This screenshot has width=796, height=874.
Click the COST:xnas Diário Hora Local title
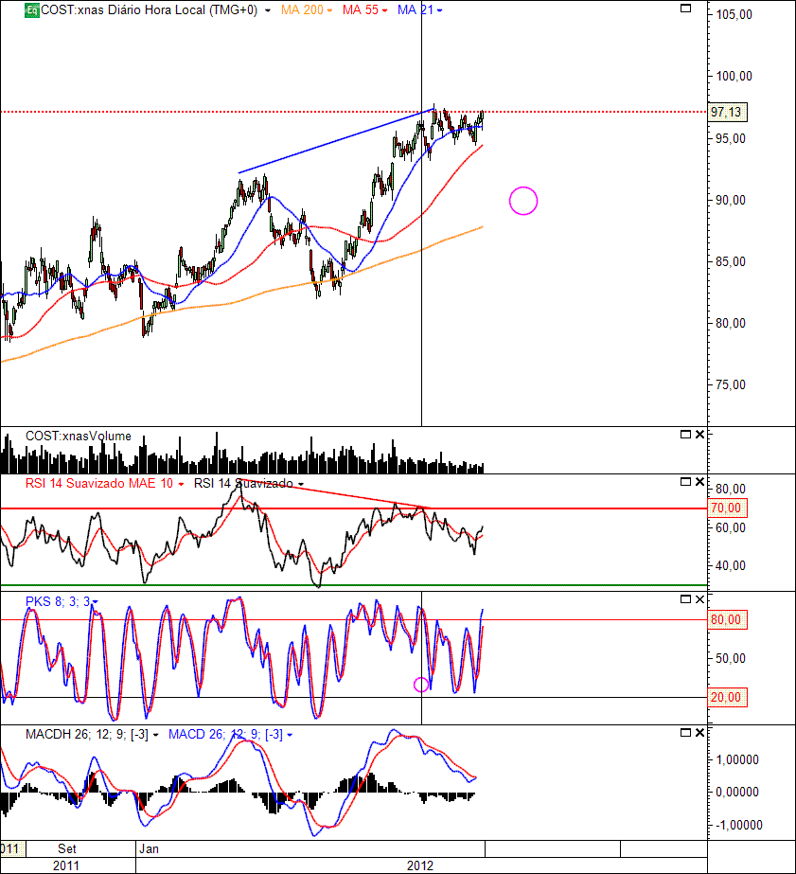point(149,10)
